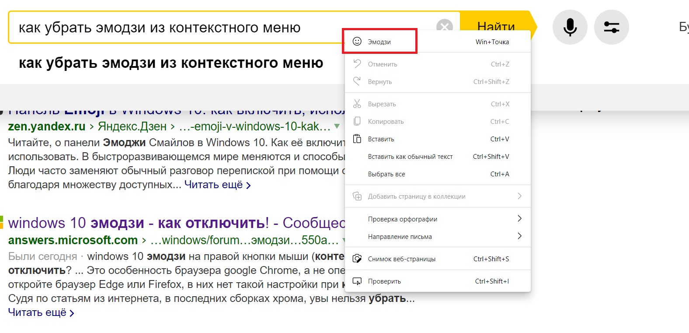Click the smiley icon next to Эмодзи

pyautogui.click(x=357, y=41)
